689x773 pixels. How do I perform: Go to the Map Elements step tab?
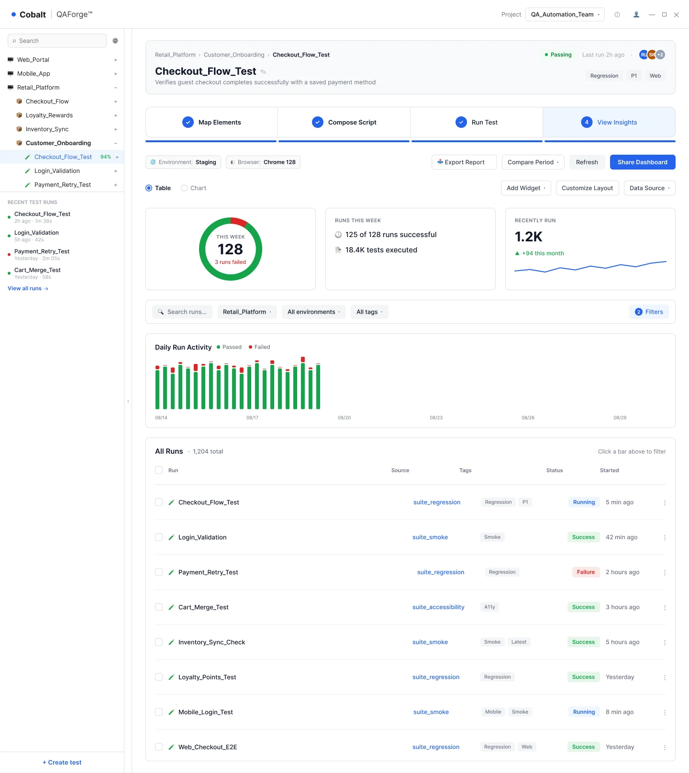[x=211, y=122]
